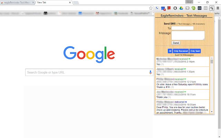Viewport: 221px width, 138px height.
Task: Open the delivered 'Dear Philip' dental reminder message
Action: coord(182,107)
